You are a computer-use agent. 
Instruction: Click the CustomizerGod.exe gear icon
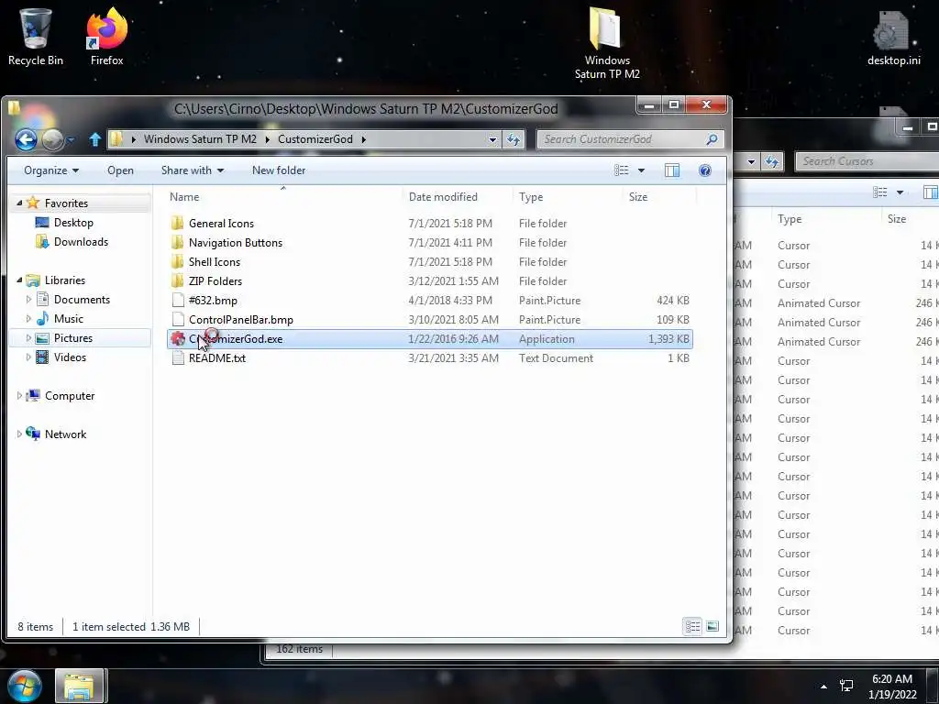[178, 339]
